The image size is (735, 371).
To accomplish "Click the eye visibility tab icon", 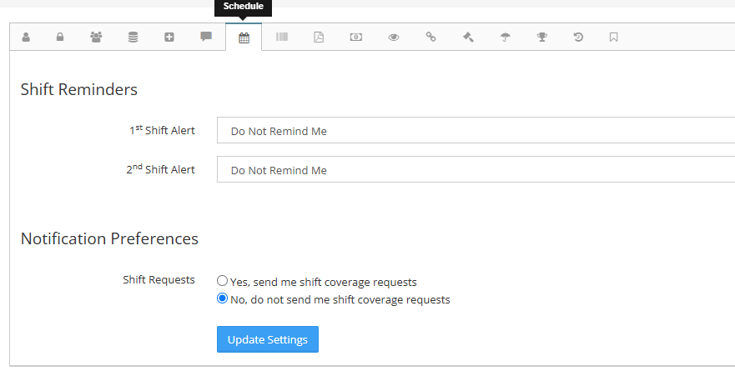I will [x=394, y=38].
